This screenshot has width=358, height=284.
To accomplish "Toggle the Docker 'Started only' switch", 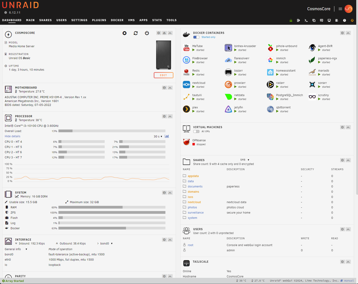I will click(x=197, y=37).
